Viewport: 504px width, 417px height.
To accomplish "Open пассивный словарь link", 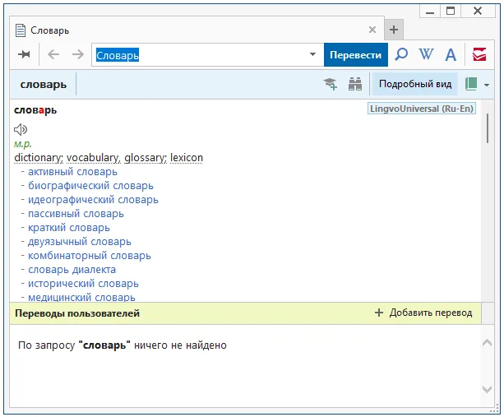I will [76, 214].
